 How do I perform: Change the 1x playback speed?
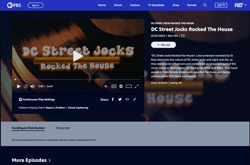click(106, 86)
